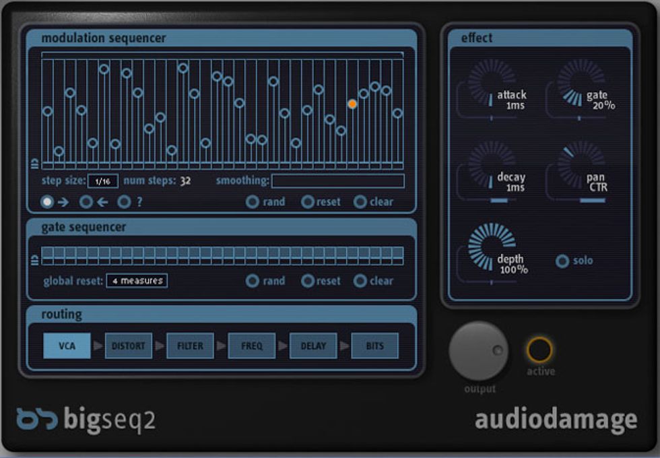Select forward arrow playback direction
660x458 pixels.
click(x=47, y=202)
